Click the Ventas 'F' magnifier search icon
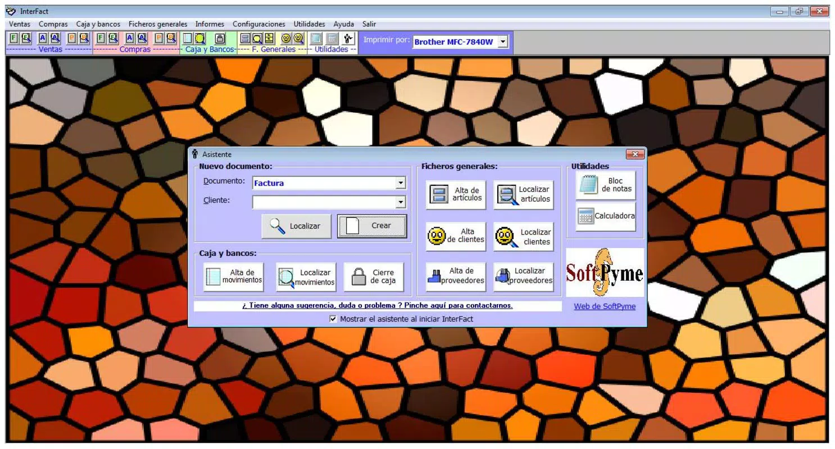The height and width of the screenshot is (449, 835). tap(25, 38)
